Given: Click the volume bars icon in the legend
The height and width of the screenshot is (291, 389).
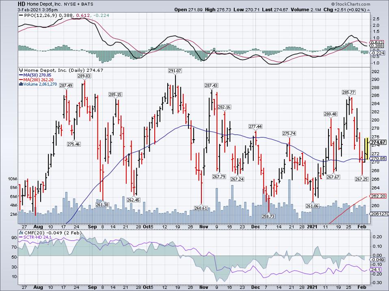Looking at the screenshot, I should 21,84.
